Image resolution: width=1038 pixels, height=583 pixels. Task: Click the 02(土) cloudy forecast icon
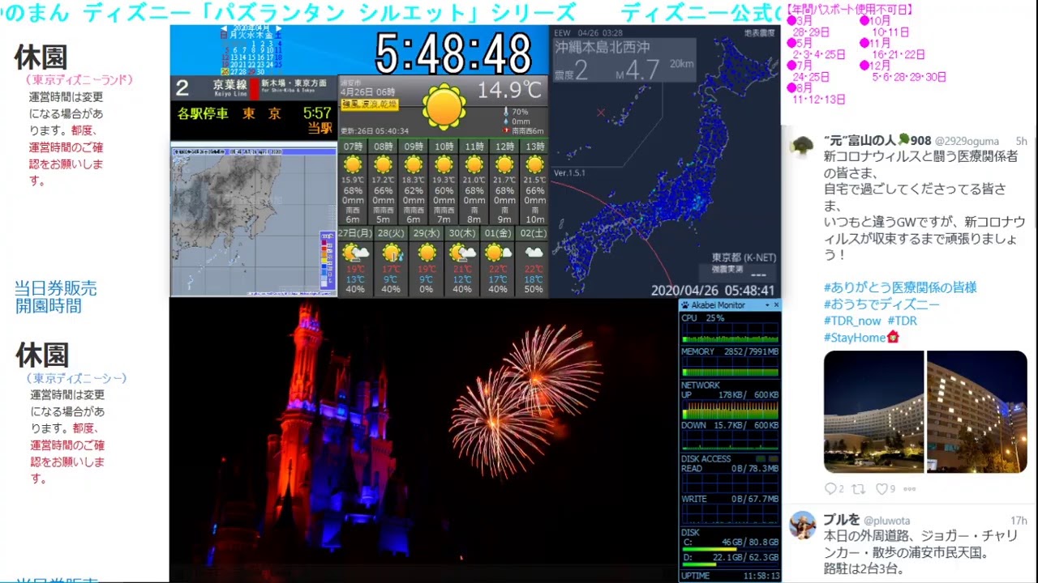[x=534, y=253]
